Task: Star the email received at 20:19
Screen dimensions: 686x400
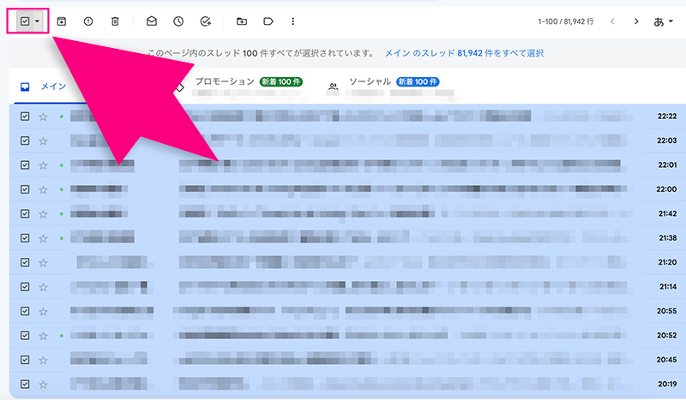Action: (x=43, y=385)
